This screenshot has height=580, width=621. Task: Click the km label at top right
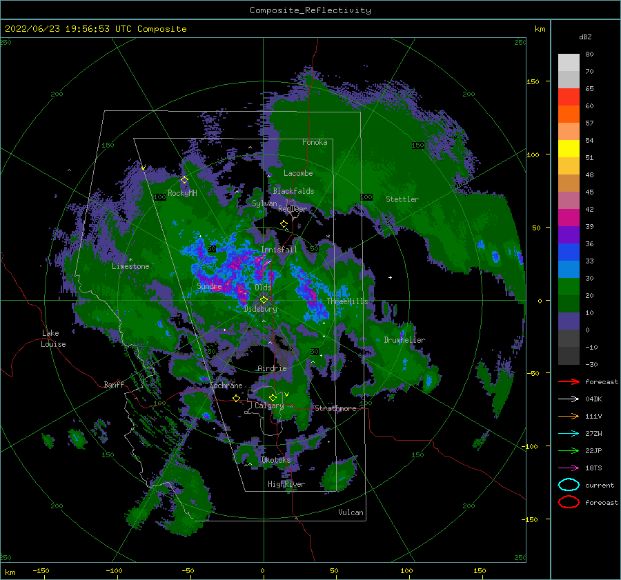(540, 29)
